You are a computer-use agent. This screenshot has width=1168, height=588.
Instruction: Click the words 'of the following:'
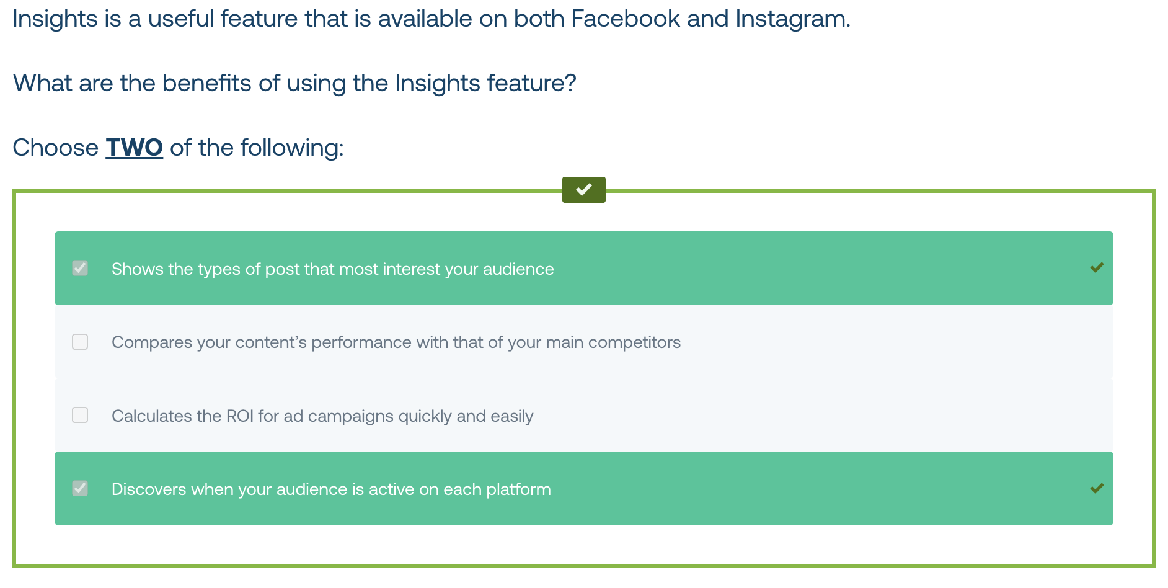point(257,148)
